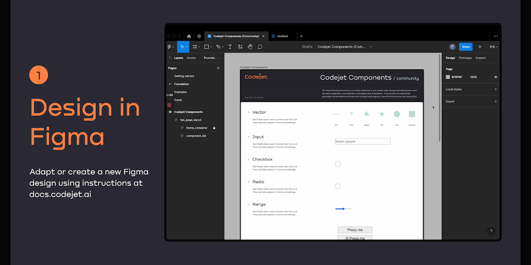Select the frame_container layer
The image size is (531, 265).
(x=197, y=128)
